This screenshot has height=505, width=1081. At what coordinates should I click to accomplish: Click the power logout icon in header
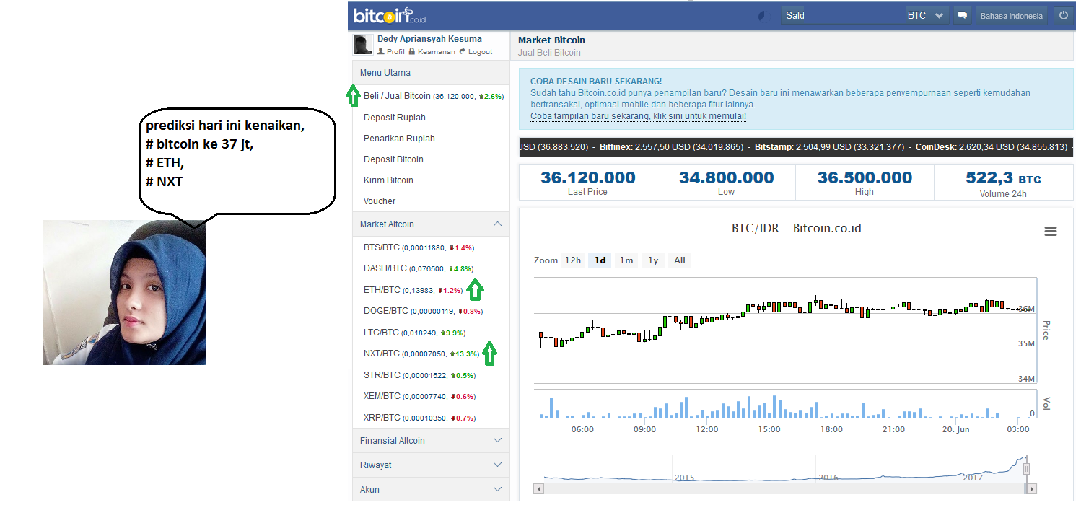click(1064, 15)
